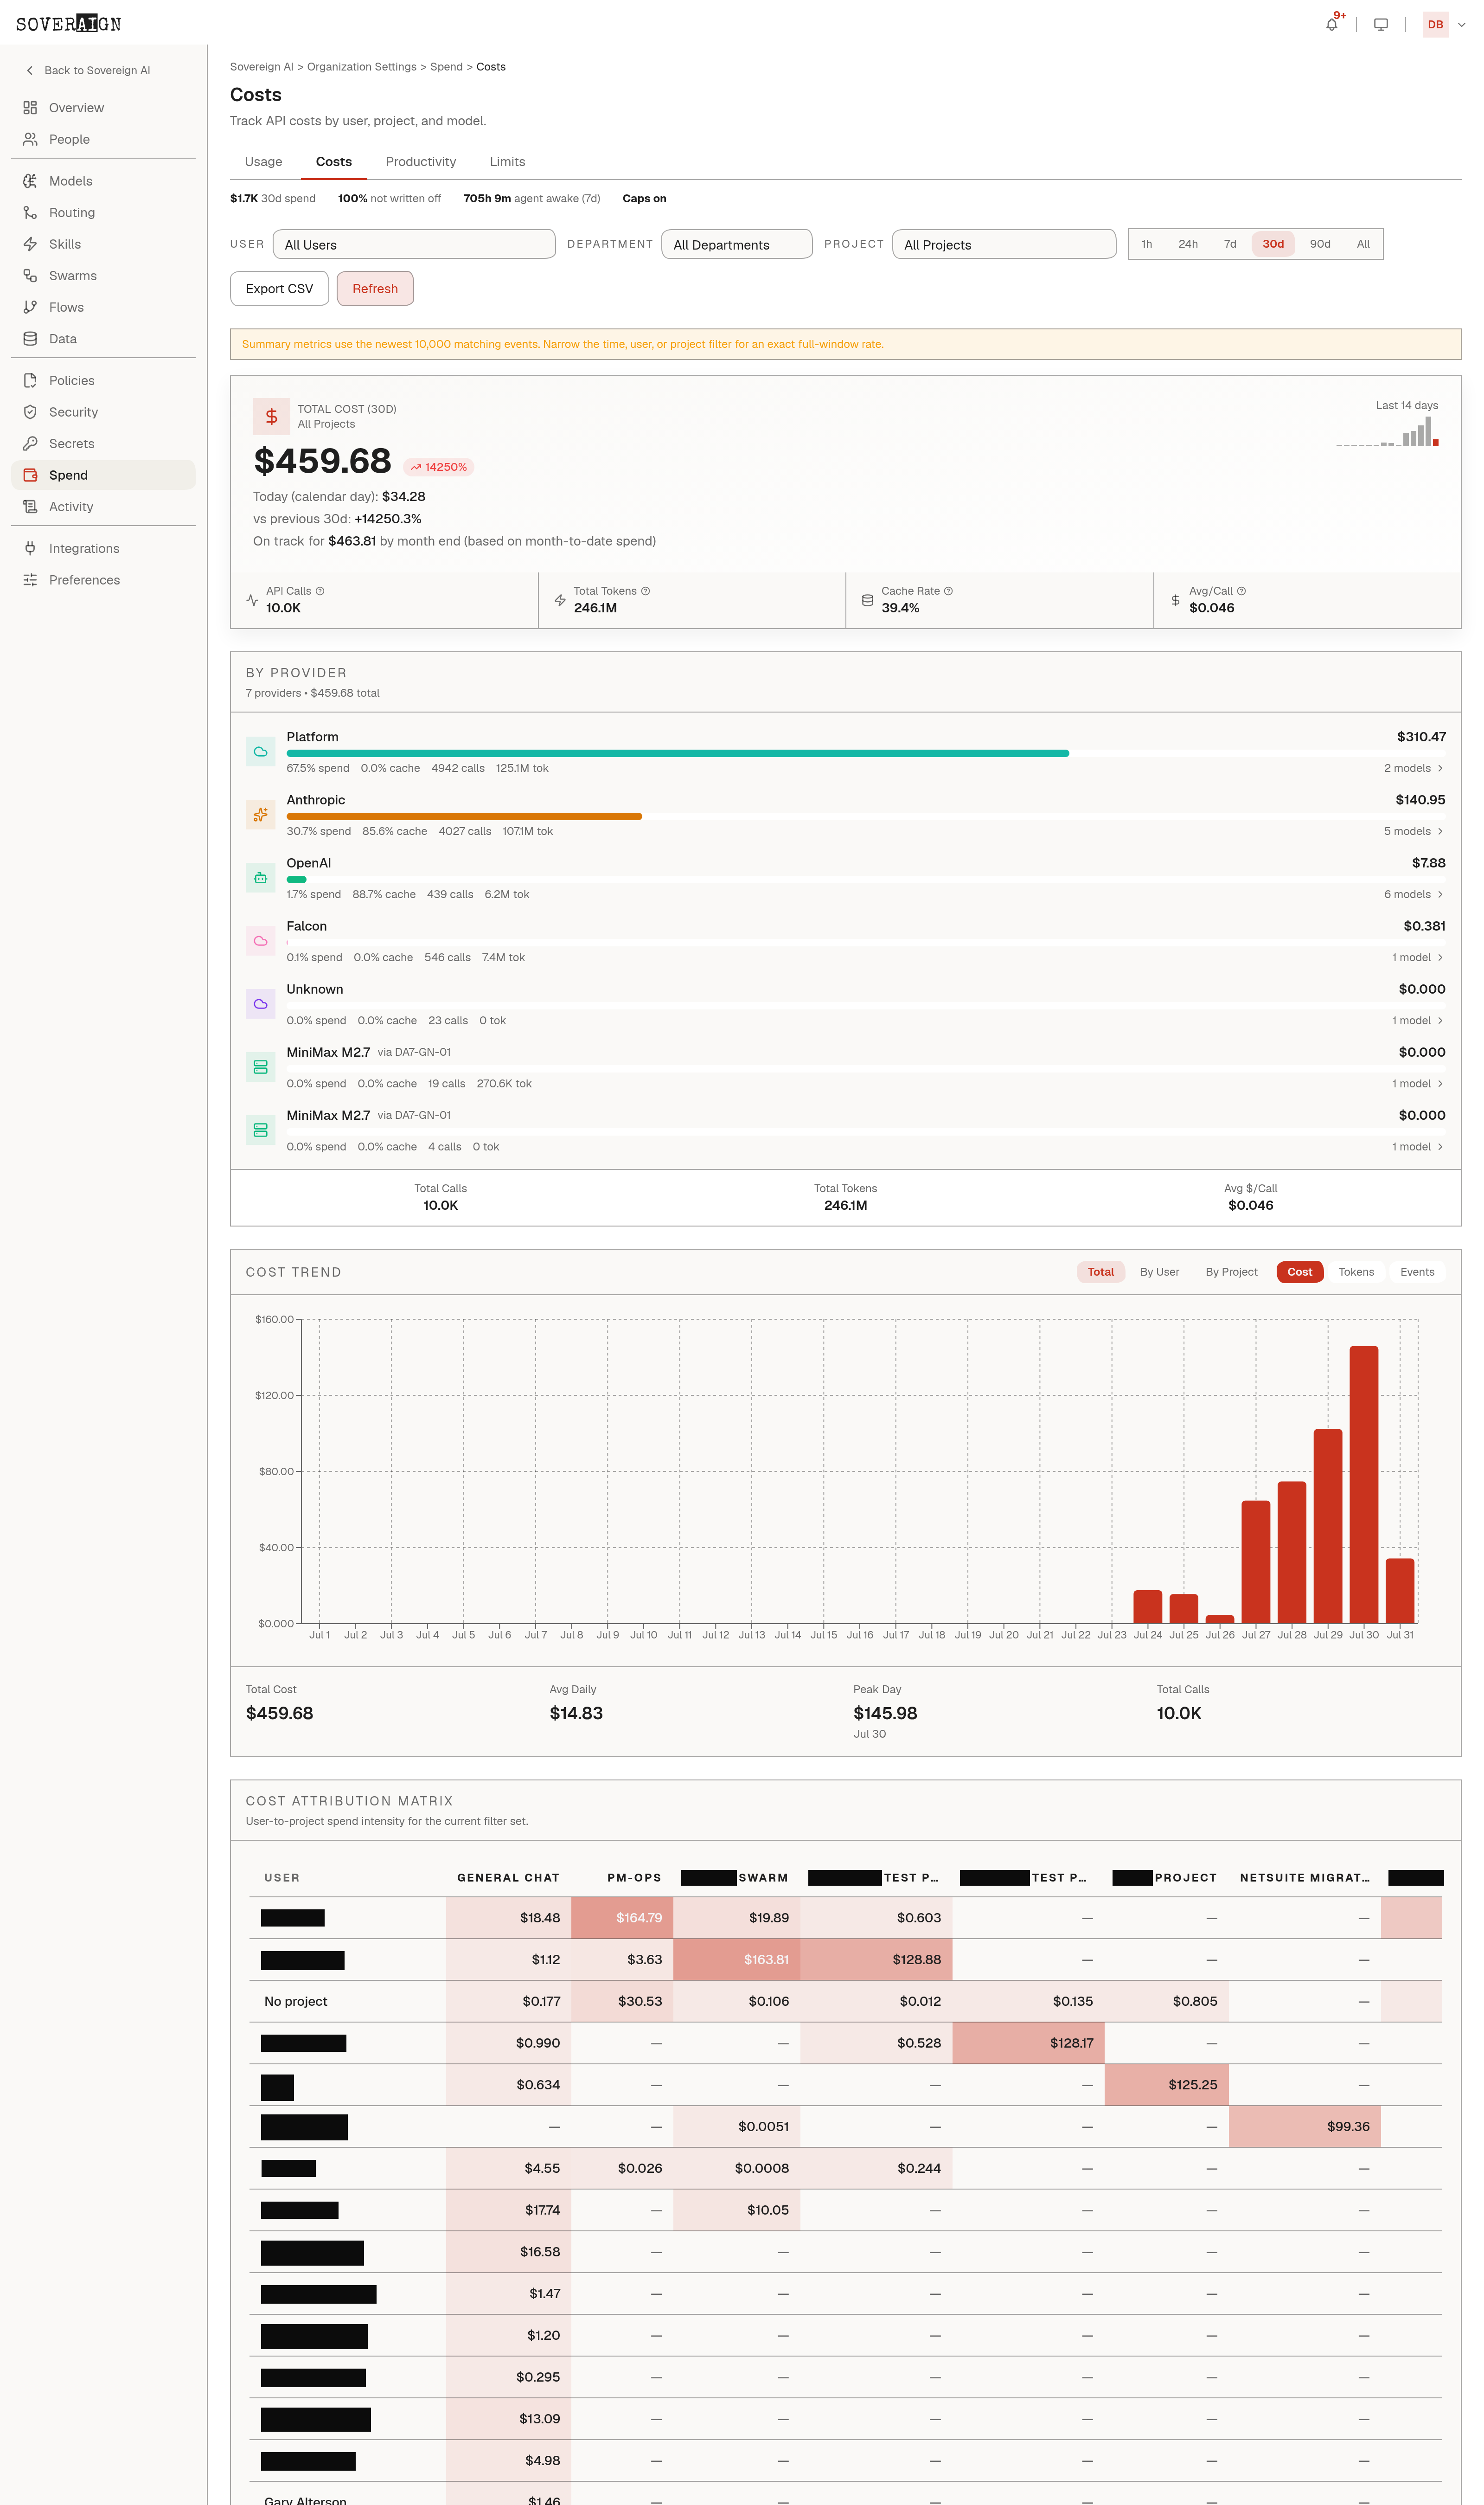Click the Refresh button
The height and width of the screenshot is (2505, 1484).
point(375,289)
